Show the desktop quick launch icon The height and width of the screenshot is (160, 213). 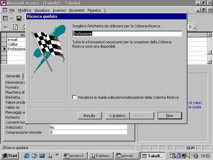pyautogui.click(x=42, y=156)
